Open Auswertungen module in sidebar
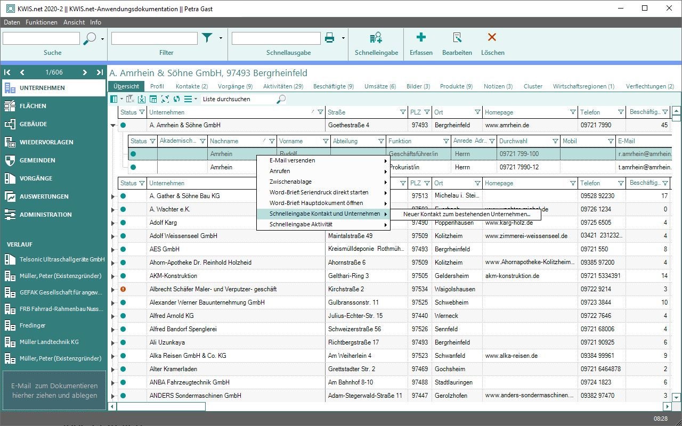Viewport: 682px width, 426px height. 53,196
